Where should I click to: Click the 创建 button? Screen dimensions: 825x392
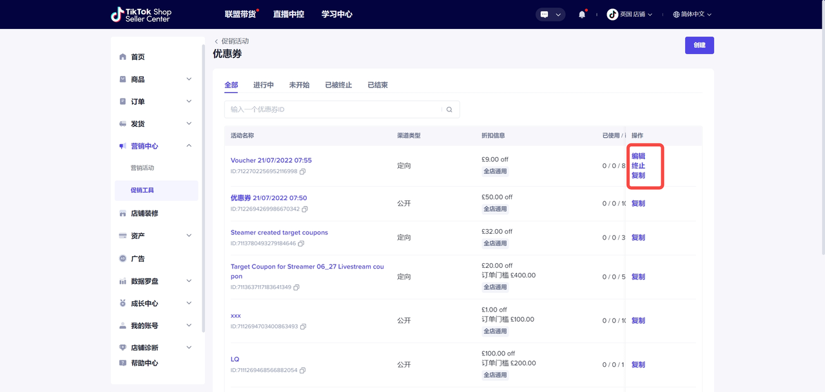[x=699, y=45]
